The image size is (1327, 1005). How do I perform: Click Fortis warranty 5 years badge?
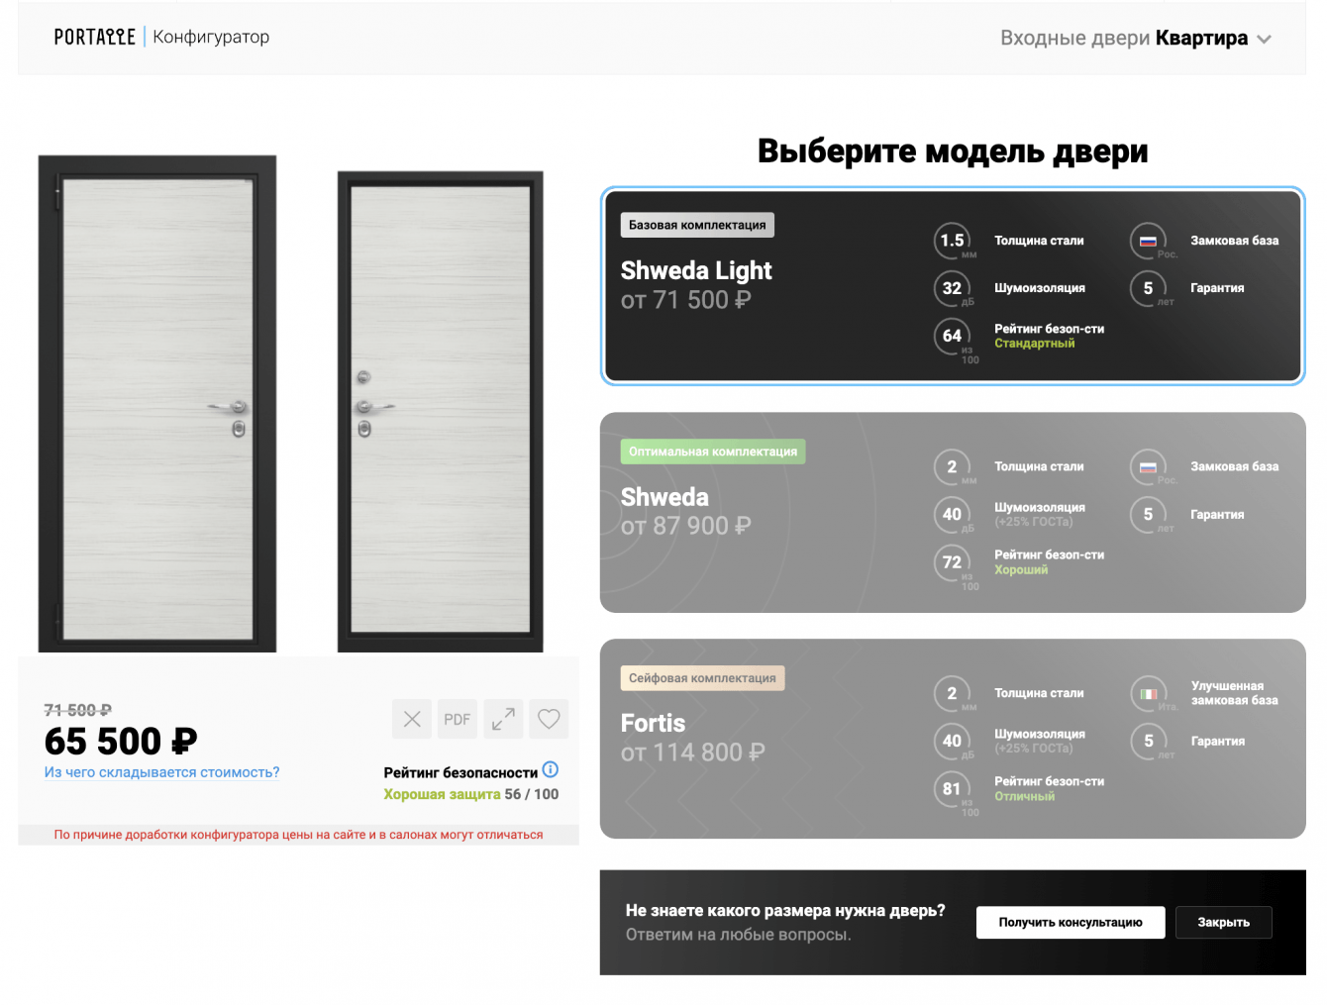tap(1148, 741)
